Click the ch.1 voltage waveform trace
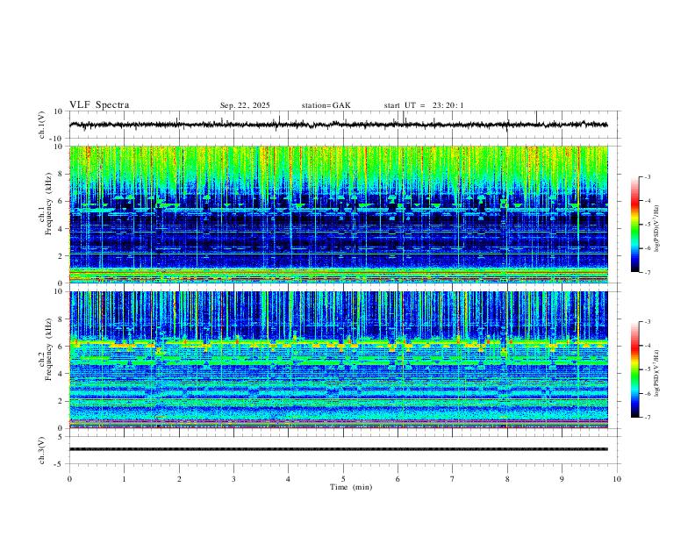This screenshot has height=537, width=695. (339, 125)
